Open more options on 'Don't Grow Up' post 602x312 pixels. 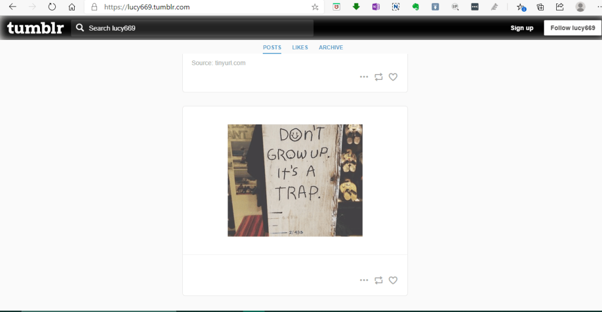pos(364,280)
